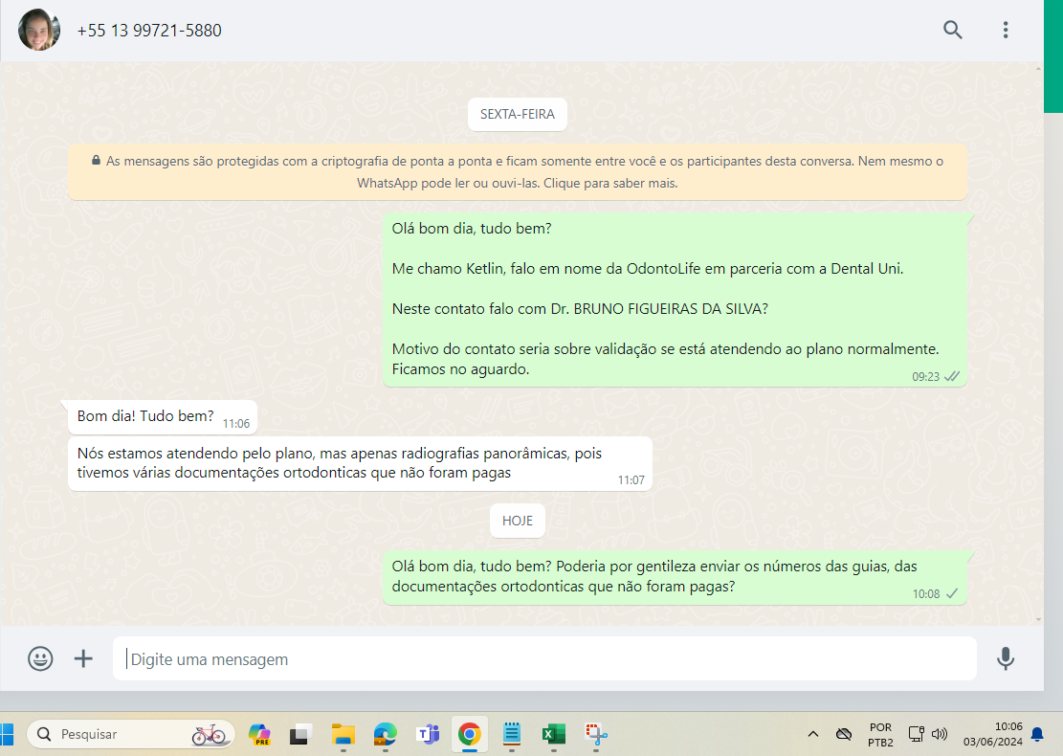Open Microsoft Teams from the taskbar
1063x756 pixels.
point(427,734)
